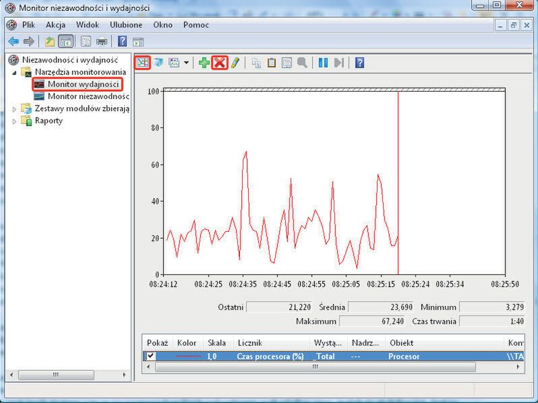Open the Help icon in graph toolbar
This screenshot has width=538, height=403.
pos(360,63)
